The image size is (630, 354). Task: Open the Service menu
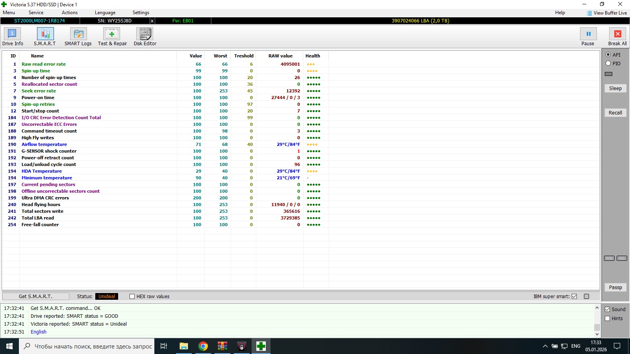pyautogui.click(x=36, y=13)
